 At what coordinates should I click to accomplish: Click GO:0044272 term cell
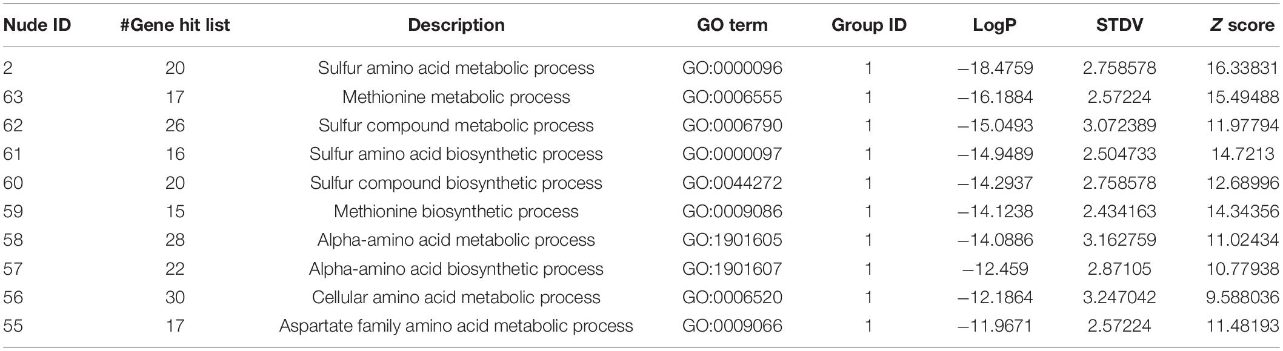732,183
